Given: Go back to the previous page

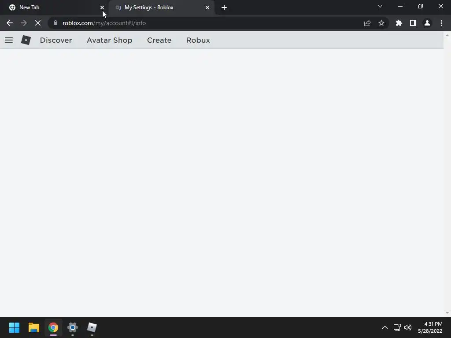Looking at the screenshot, I should click(x=10, y=23).
